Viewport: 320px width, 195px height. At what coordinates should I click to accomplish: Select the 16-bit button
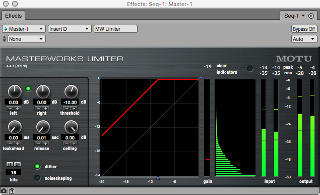pos(10,164)
